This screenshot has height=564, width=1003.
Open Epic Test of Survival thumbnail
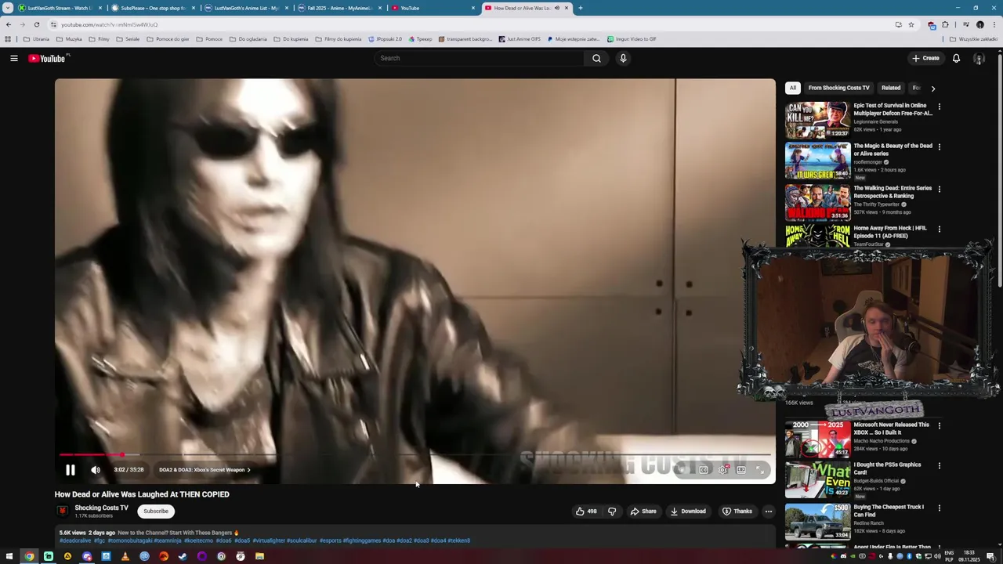817,119
